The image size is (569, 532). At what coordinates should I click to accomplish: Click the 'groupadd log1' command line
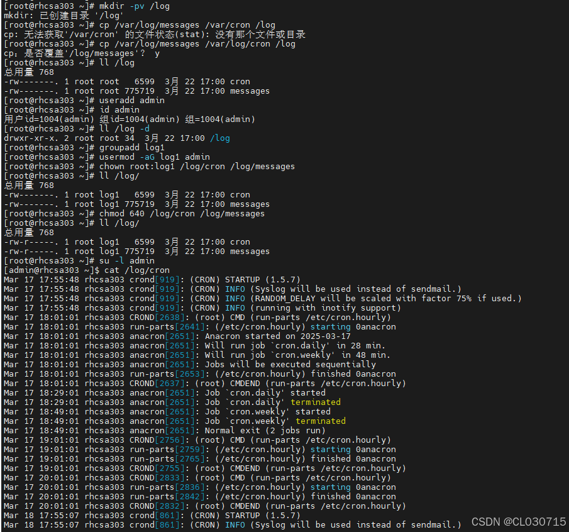pos(84,148)
